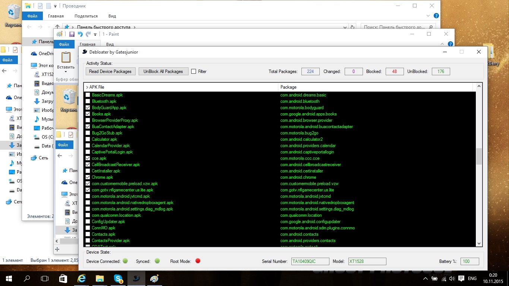Image resolution: width=509 pixels, height=286 pixels.
Task: Select com.android.chrome package text
Action: coord(298,177)
